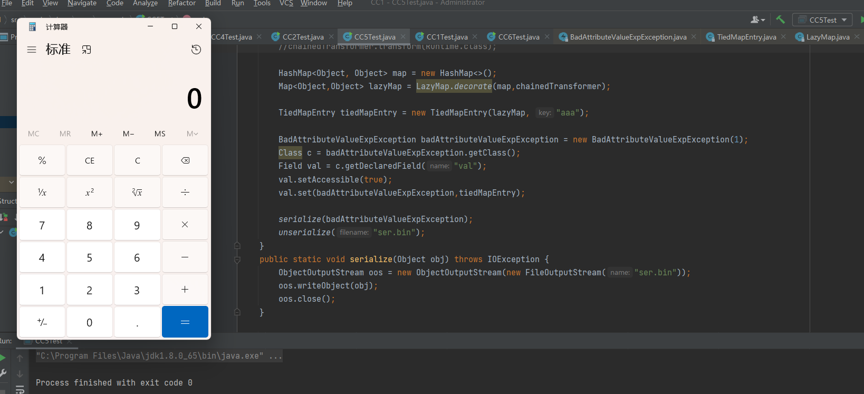Click the up stack trace arrow
Screen dimensions: 864x394
20,358
